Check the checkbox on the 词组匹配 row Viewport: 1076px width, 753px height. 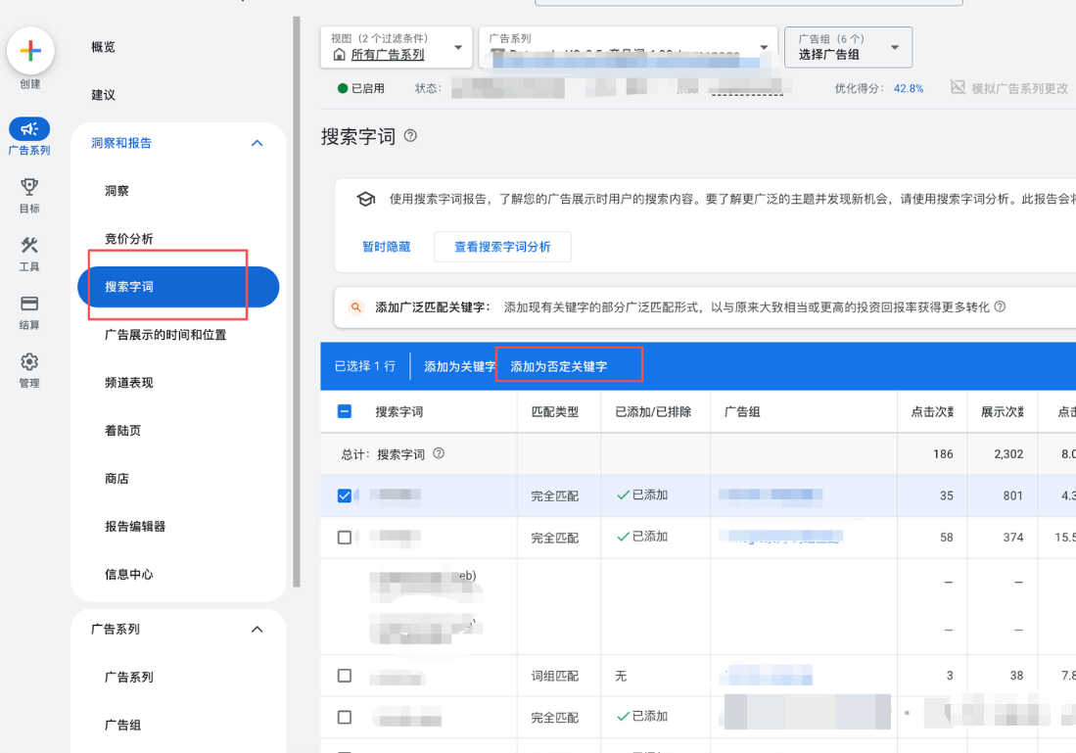(345, 676)
